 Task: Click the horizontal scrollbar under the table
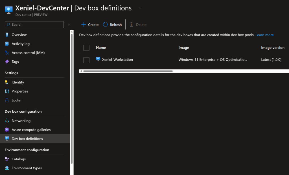[128, 71]
